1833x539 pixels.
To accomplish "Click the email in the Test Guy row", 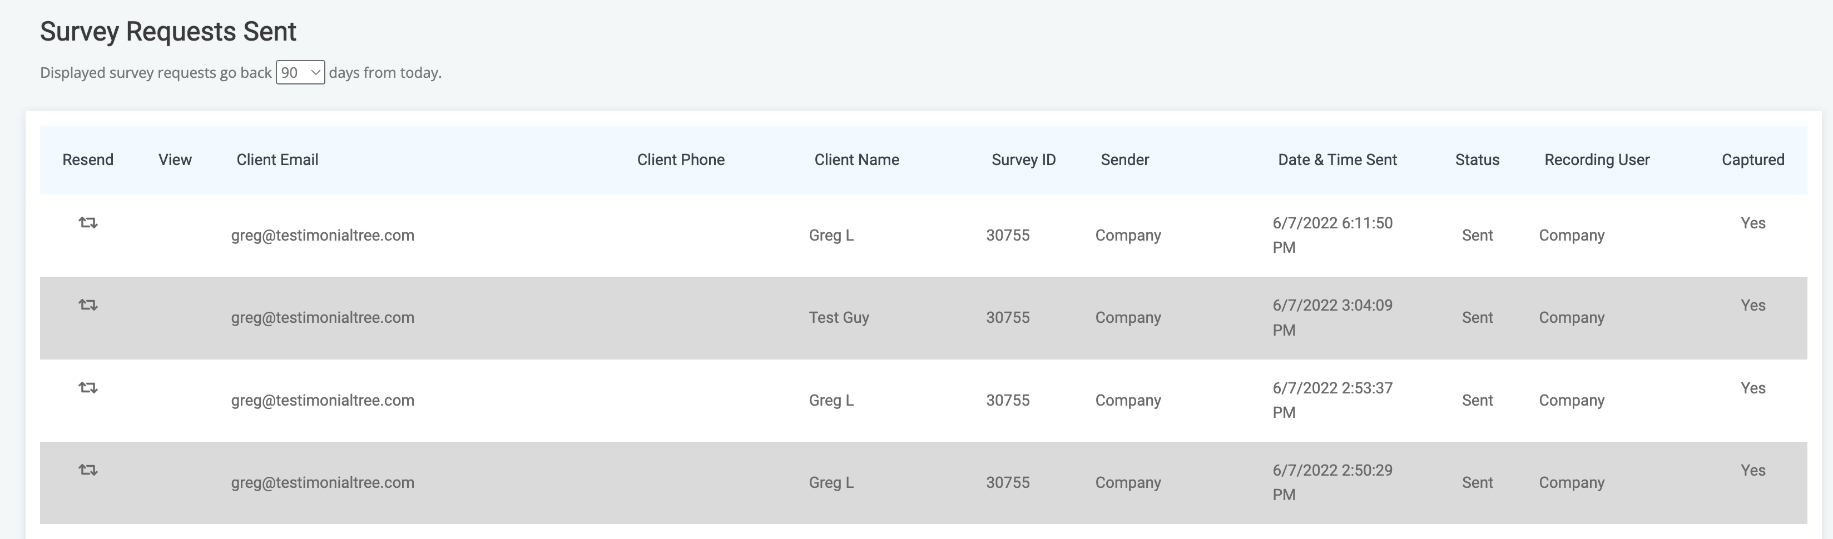I will pyautogui.click(x=323, y=318).
